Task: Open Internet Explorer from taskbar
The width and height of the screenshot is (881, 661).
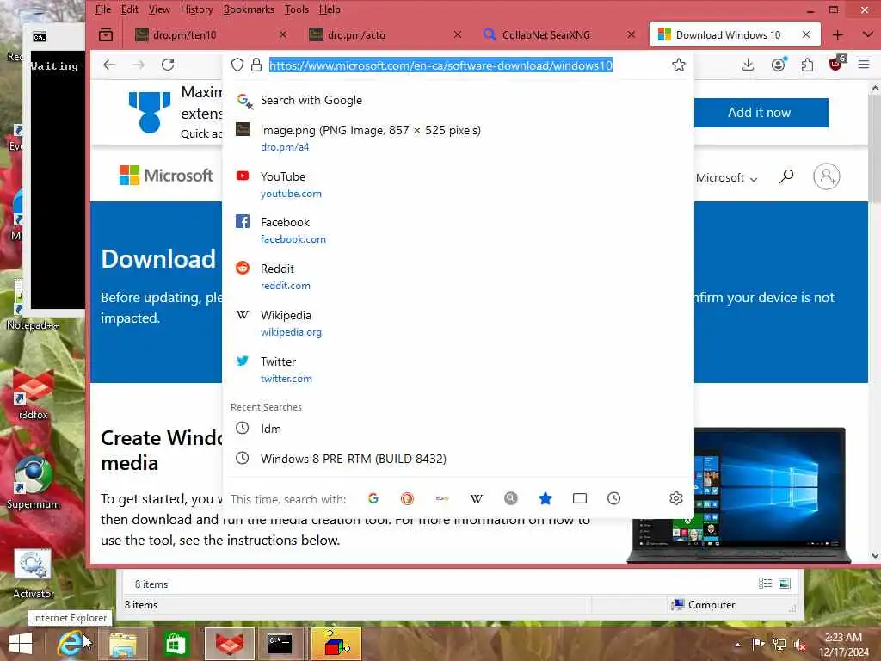Action: (x=71, y=644)
